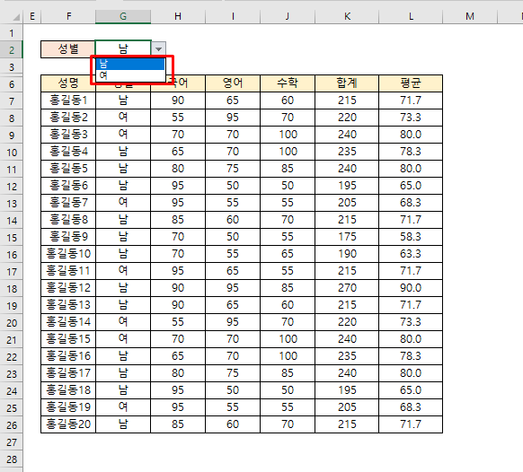Click the average 63.3 cell
The width and height of the screenshot is (523, 472).
(411, 253)
